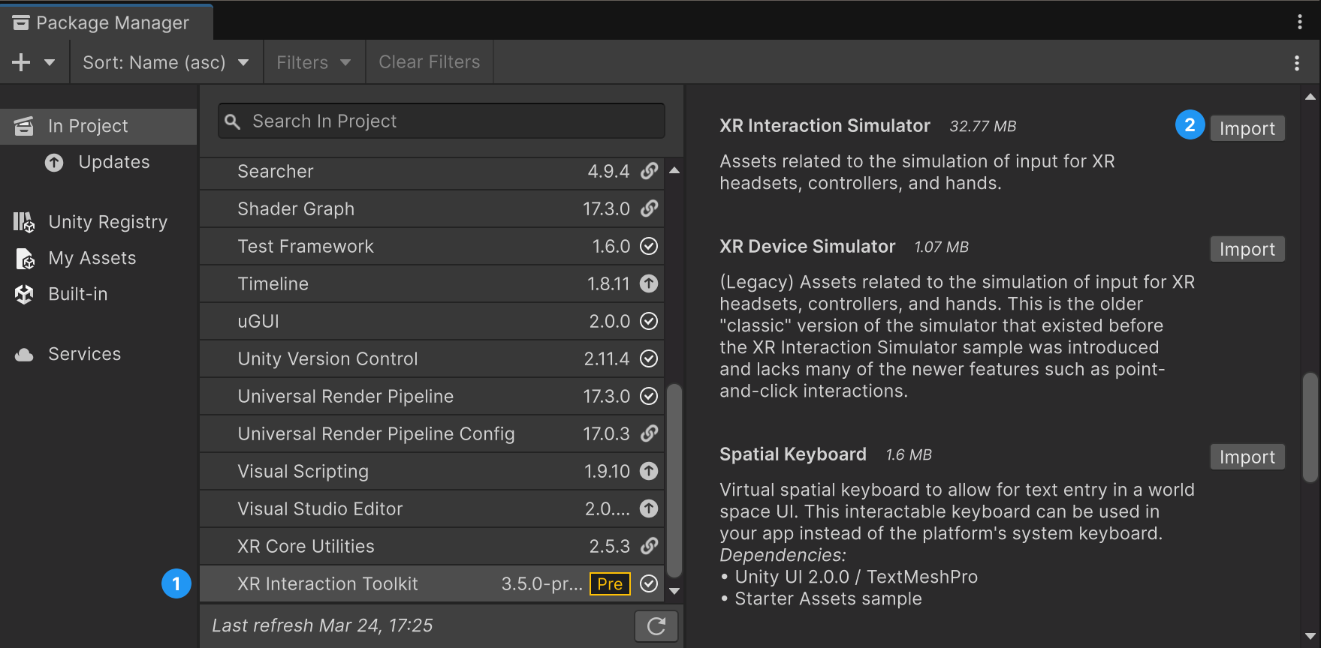1321x648 pixels.
Task: Select the Timeline package
Action: (x=432, y=283)
